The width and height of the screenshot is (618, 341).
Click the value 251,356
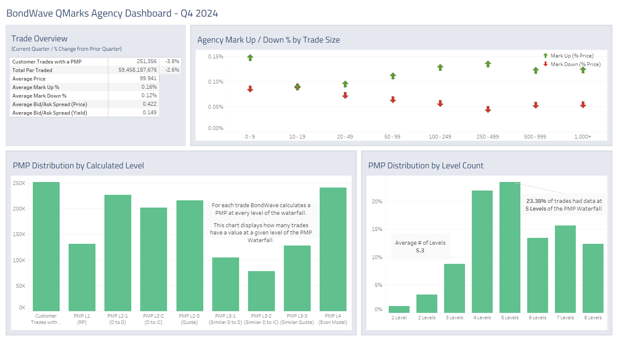[x=147, y=62]
